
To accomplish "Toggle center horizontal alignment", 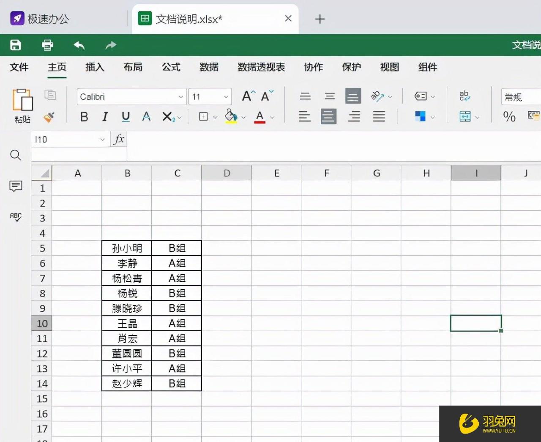I will pyautogui.click(x=329, y=116).
